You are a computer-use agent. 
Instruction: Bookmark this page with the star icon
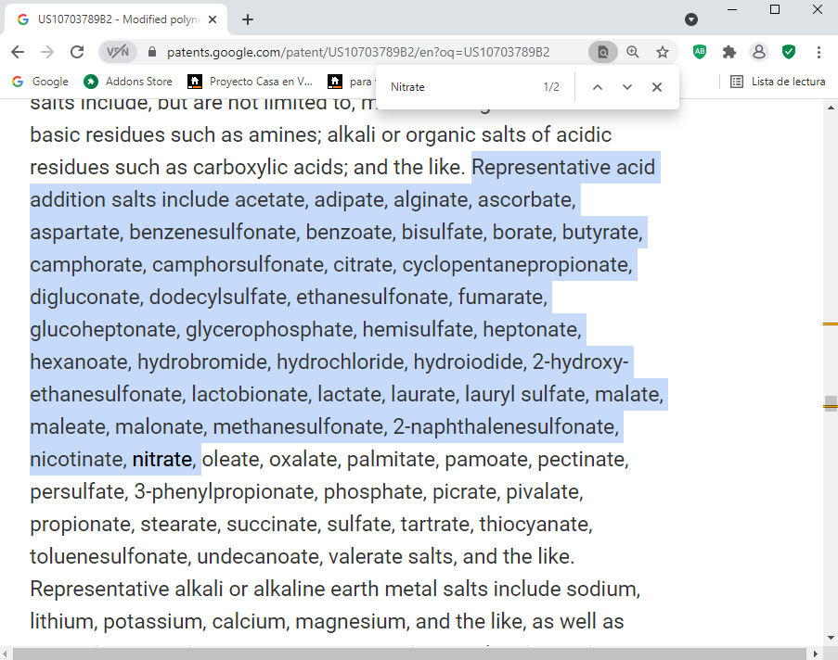click(663, 52)
